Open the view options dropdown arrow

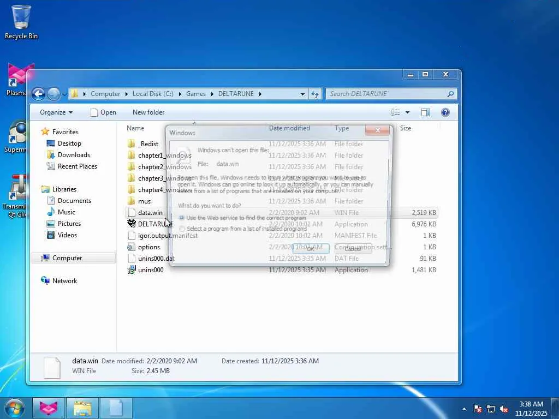click(x=407, y=112)
